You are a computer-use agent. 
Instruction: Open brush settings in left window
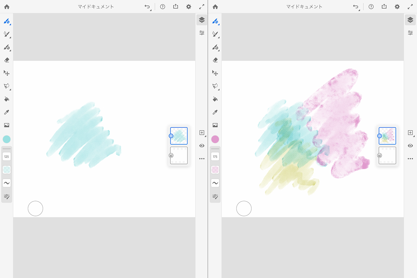tap(7, 197)
